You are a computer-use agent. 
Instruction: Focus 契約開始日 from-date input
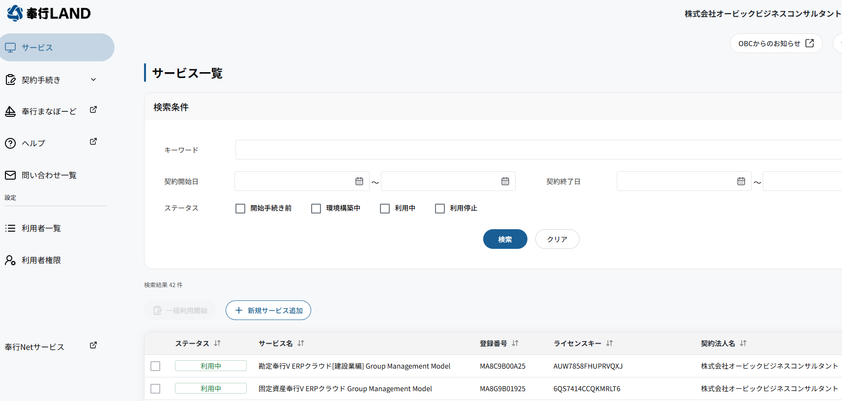click(x=302, y=181)
